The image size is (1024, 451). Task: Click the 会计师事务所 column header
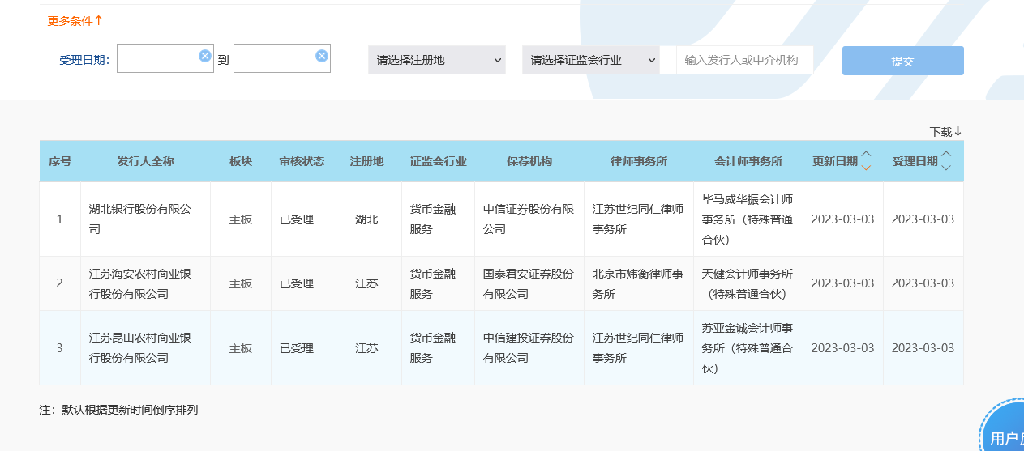pyautogui.click(x=748, y=161)
